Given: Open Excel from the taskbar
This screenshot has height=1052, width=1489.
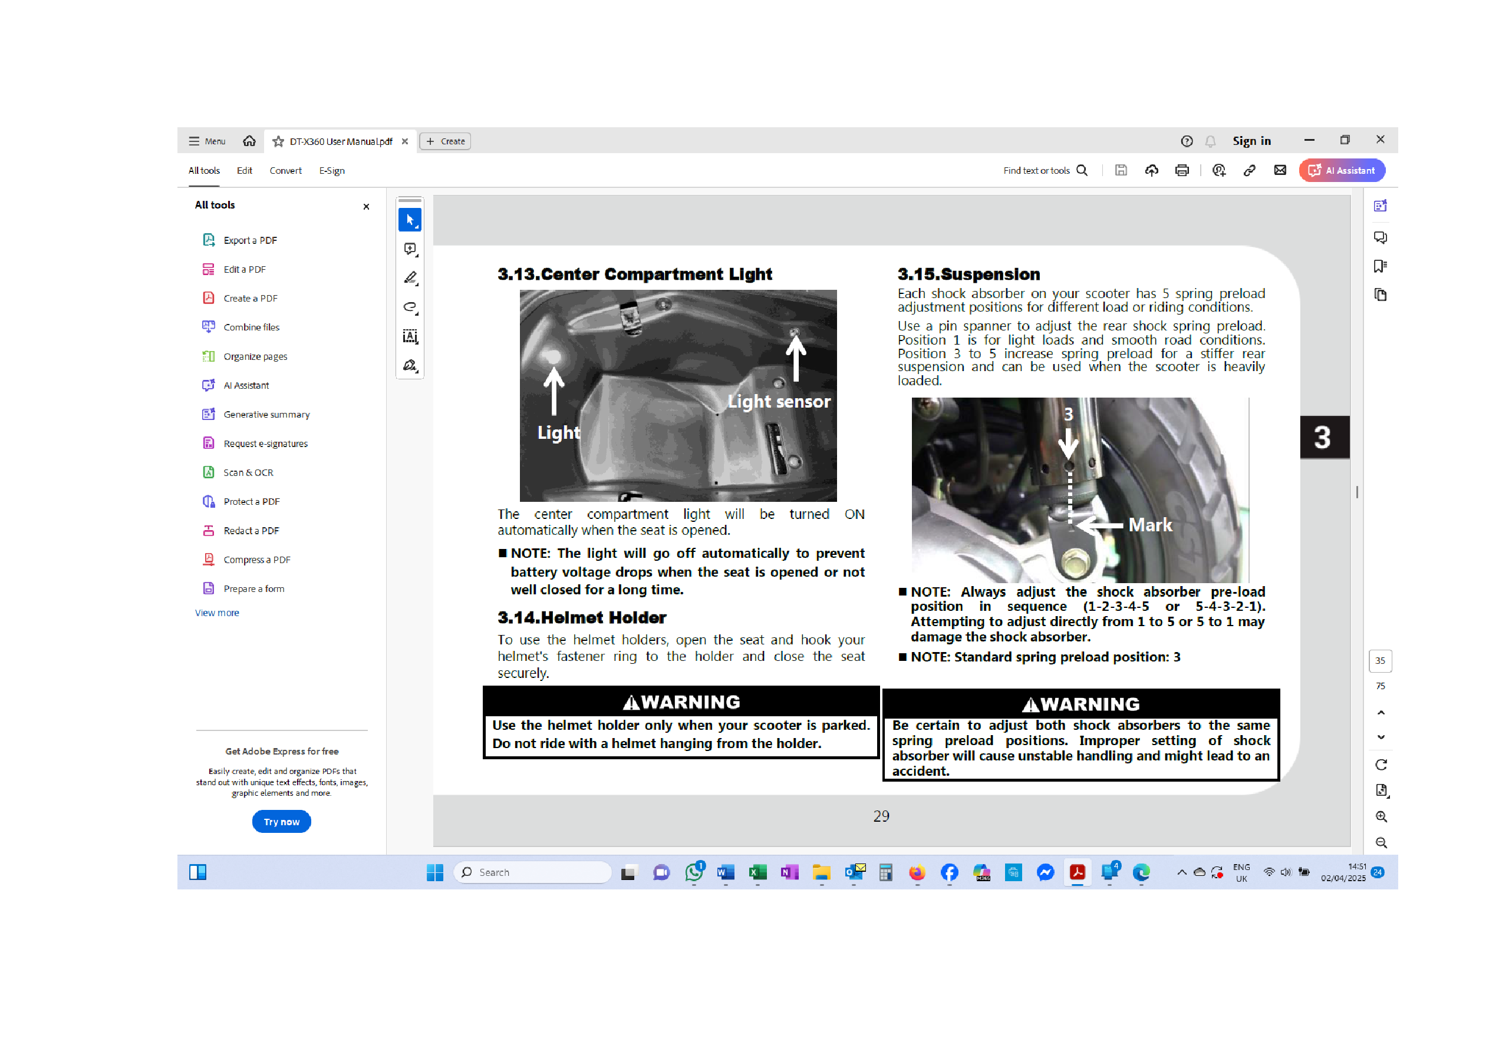Looking at the screenshot, I should pos(757,872).
